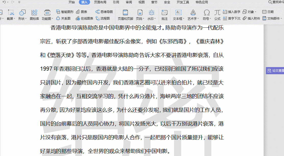
Task: Insert a 公式 formula
Action: pos(217,15)
